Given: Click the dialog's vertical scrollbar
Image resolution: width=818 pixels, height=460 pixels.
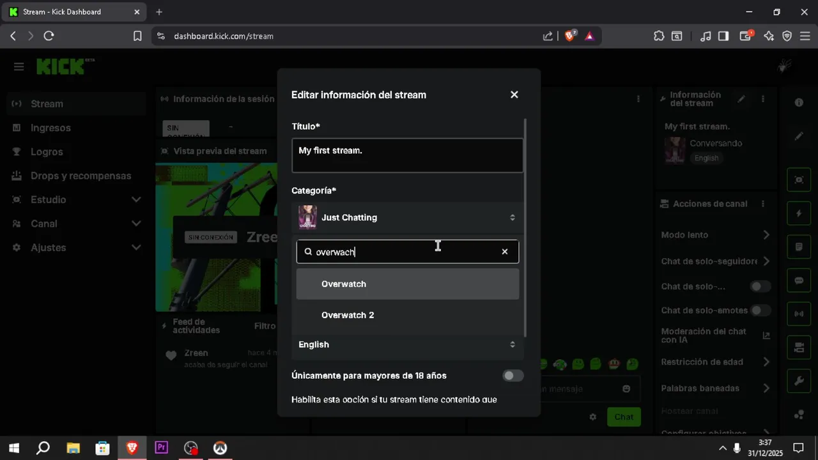Looking at the screenshot, I should [x=525, y=227].
